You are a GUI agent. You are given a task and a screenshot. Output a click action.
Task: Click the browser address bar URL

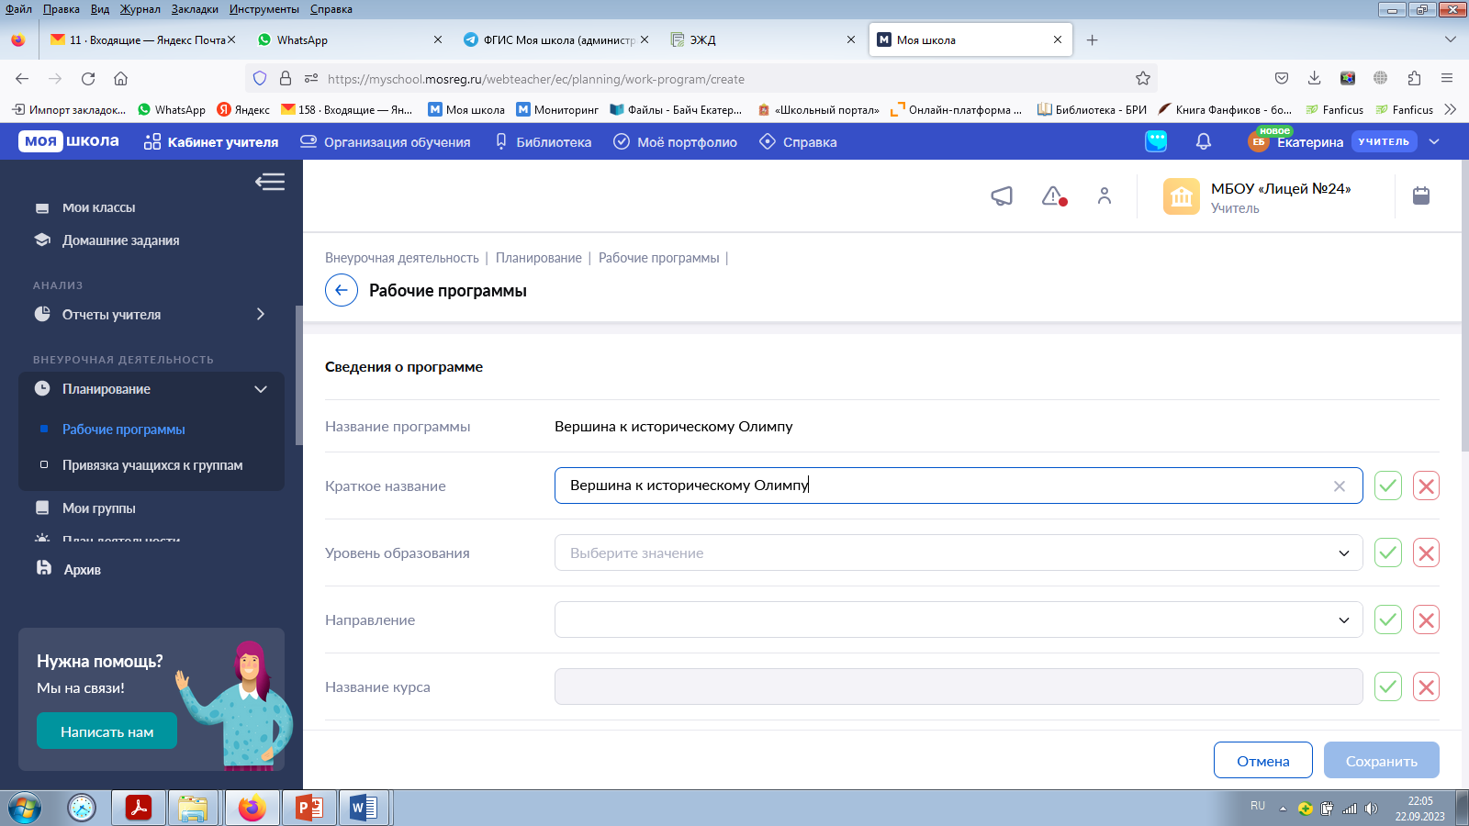pos(536,79)
